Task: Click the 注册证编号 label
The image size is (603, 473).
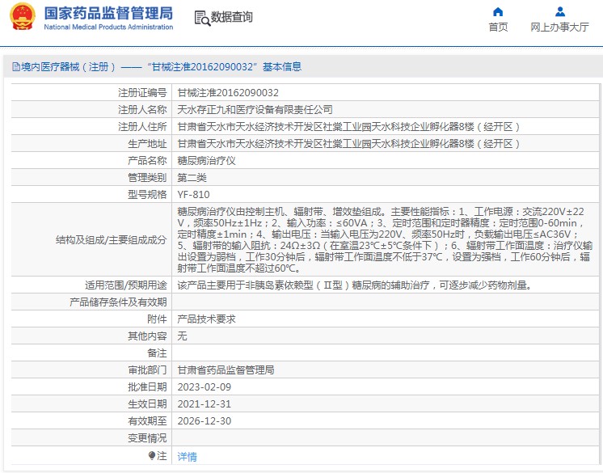Action: [142, 93]
